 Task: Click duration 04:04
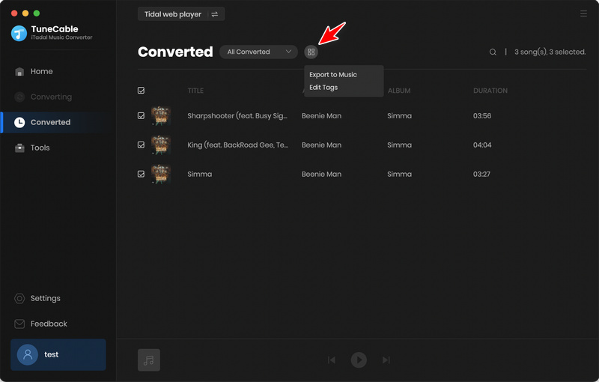482,145
